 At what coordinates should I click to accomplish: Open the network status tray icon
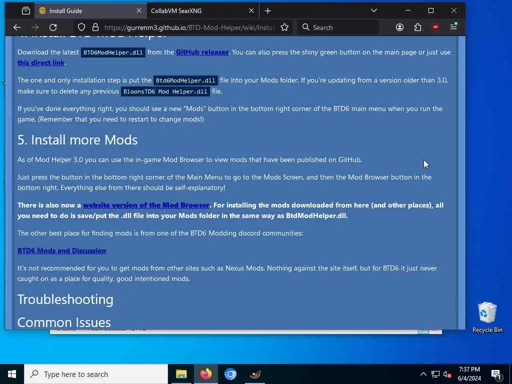click(435, 374)
